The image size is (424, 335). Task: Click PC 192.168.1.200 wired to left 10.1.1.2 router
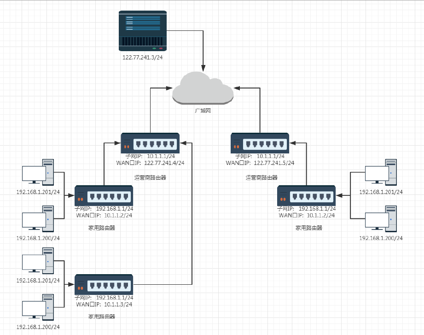click(x=38, y=218)
